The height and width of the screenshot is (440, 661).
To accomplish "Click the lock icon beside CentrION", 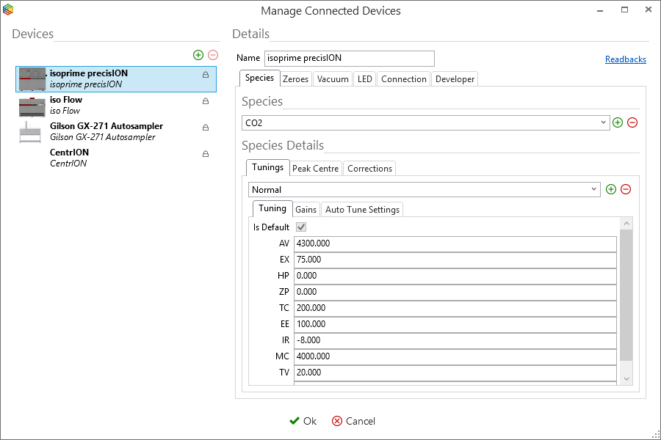I will (x=206, y=154).
